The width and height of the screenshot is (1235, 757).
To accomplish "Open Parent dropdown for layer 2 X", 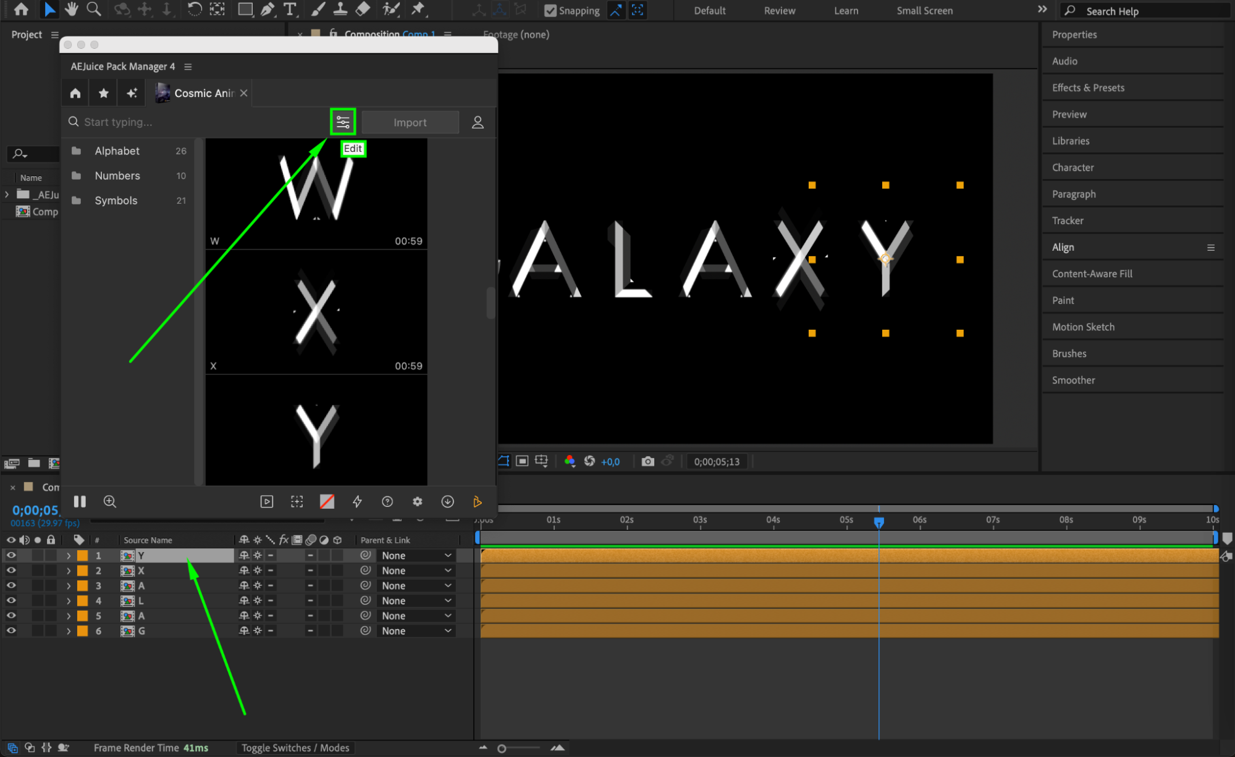I will (x=416, y=571).
